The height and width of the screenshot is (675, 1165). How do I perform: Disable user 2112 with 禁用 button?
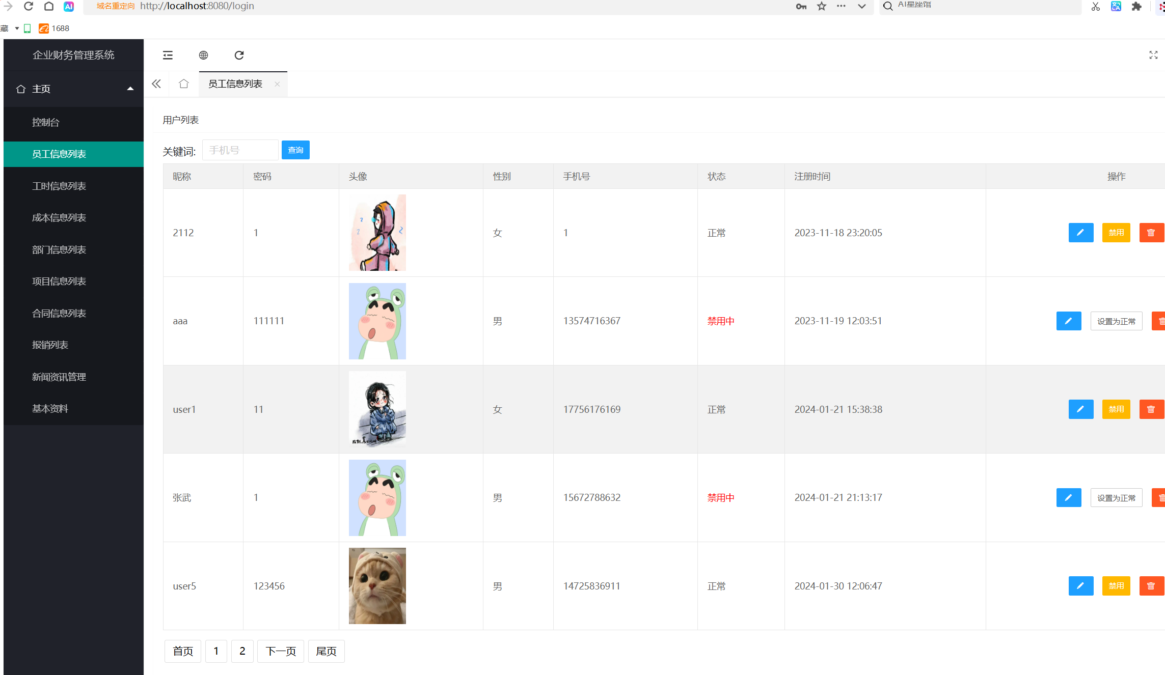pos(1116,233)
